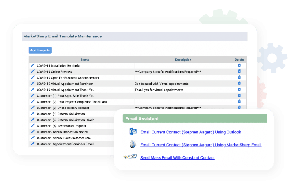Click Online Reviews 'Company Specific Modifications Required' description

167,72
